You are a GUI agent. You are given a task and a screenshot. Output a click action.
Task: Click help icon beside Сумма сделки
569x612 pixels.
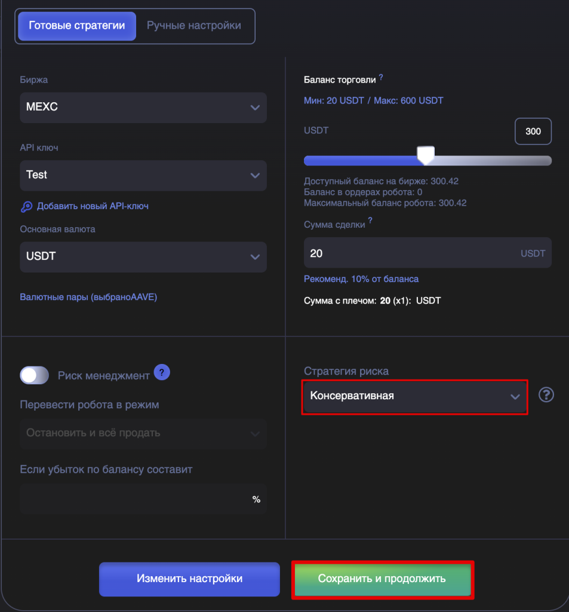[370, 221]
